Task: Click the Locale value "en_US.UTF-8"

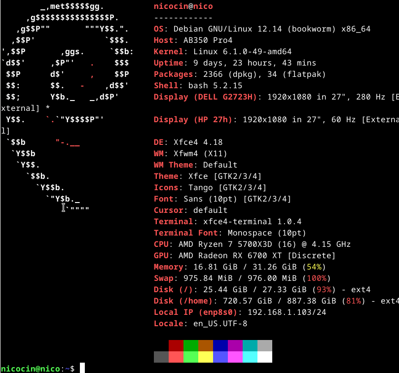Action: point(220,324)
